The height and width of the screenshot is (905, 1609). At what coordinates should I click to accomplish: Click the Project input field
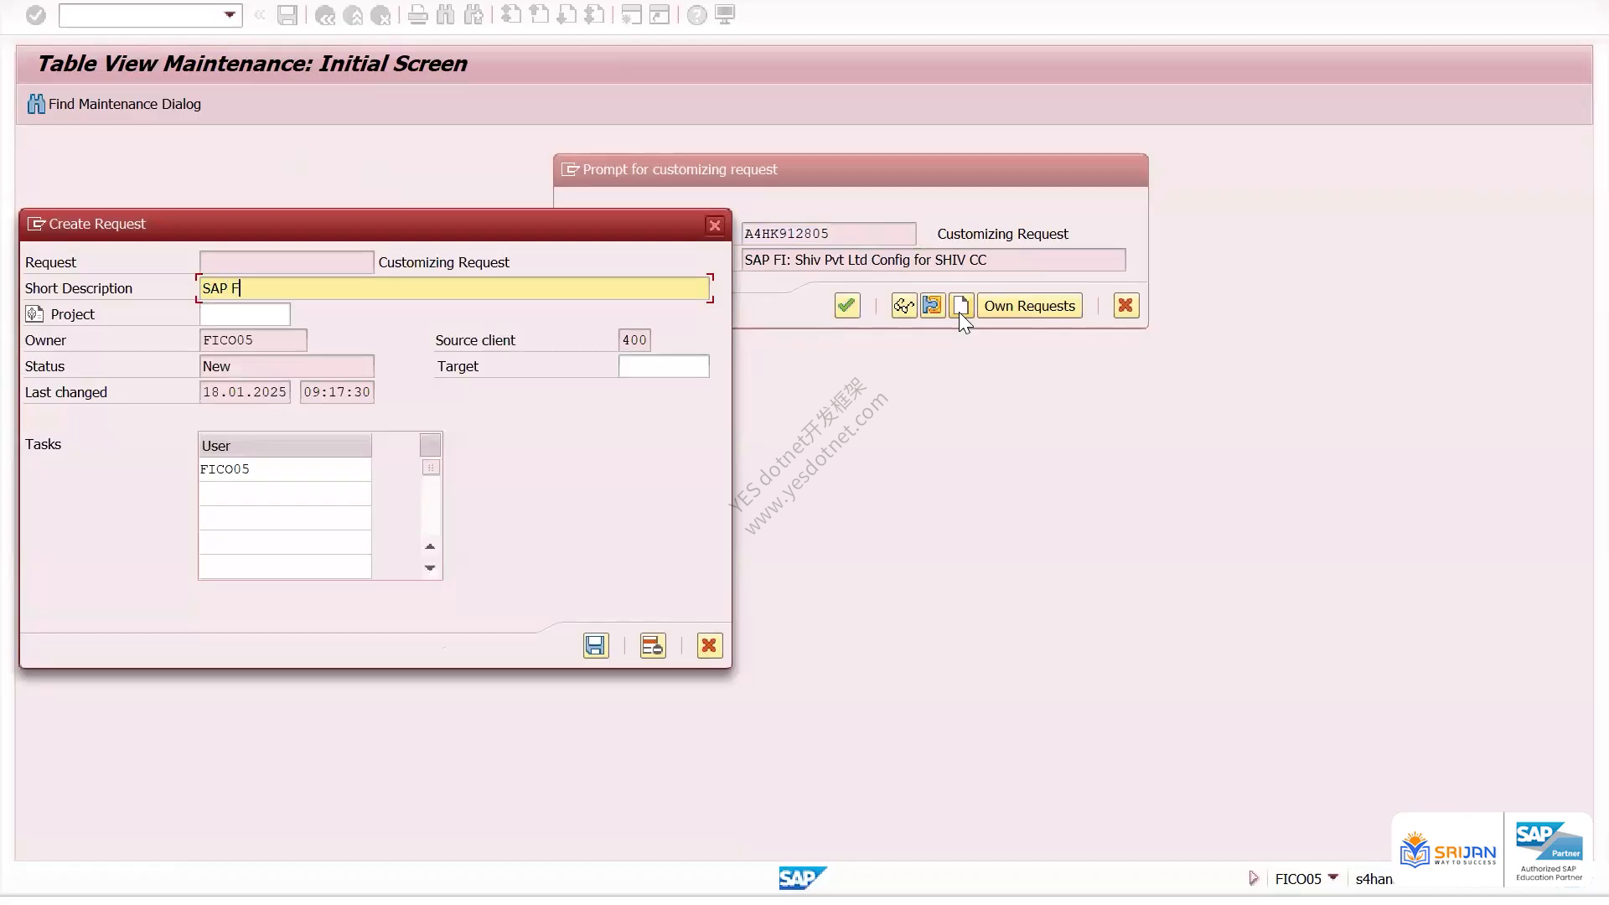click(245, 314)
